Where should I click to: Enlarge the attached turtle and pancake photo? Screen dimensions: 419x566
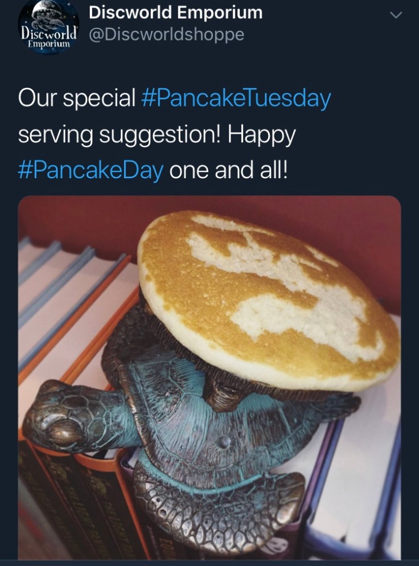tap(209, 377)
